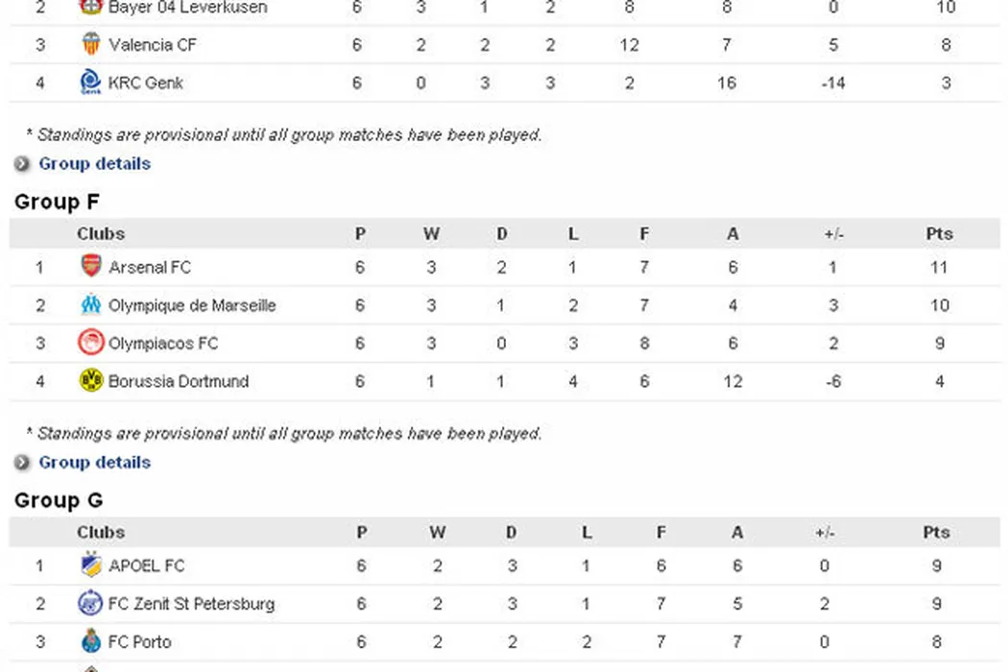Click the Valencia CF club crest
1008x672 pixels.
coord(90,44)
